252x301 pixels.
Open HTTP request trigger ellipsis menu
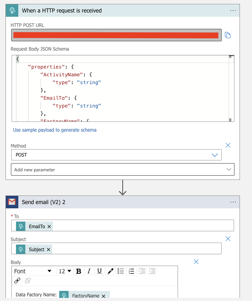click(x=233, y=11)
